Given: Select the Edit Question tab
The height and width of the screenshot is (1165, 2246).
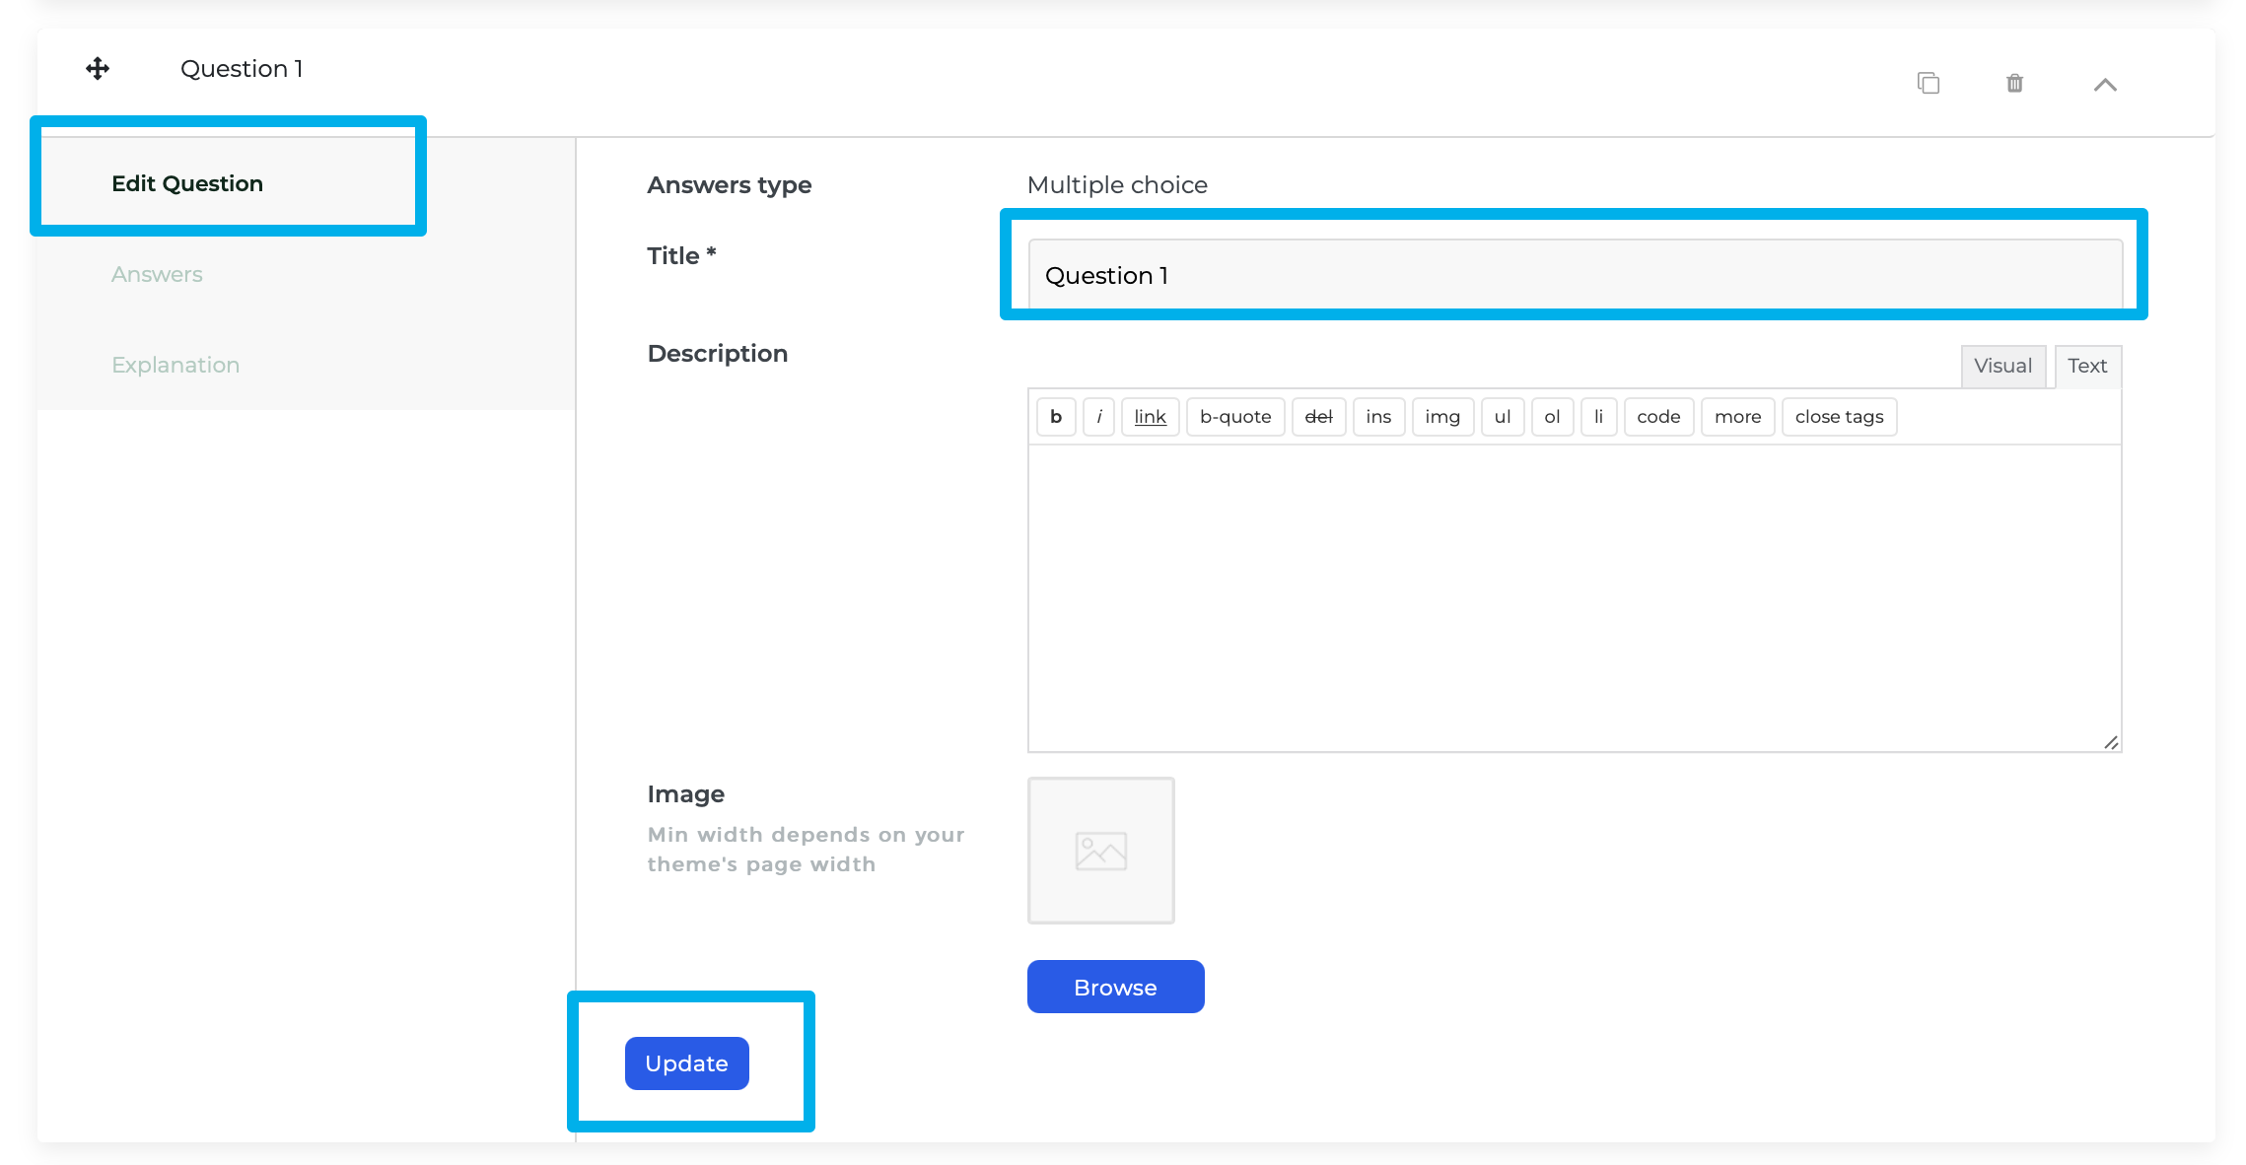Looking at the screenshot, I should coord(186,182).
